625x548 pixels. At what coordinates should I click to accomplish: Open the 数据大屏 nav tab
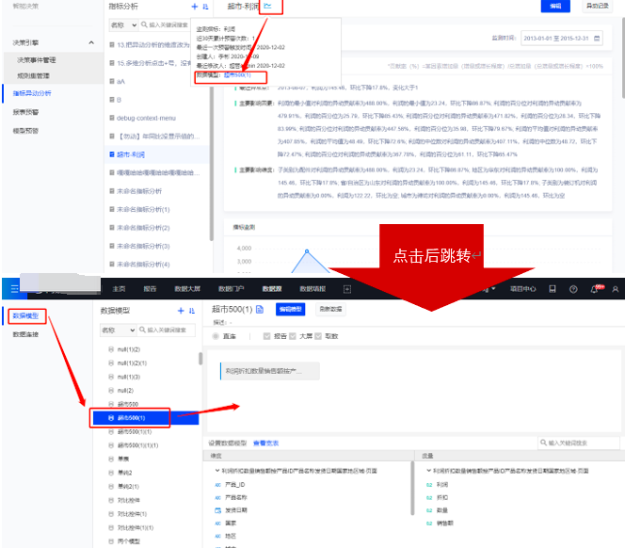tap(187, 289)
